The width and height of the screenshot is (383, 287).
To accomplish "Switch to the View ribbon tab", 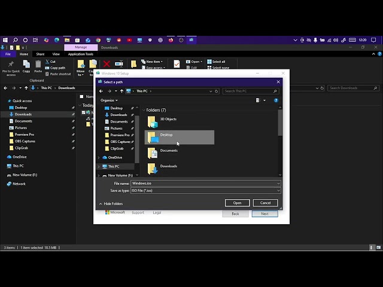I will pyautogui.click(x=56, y=54).
